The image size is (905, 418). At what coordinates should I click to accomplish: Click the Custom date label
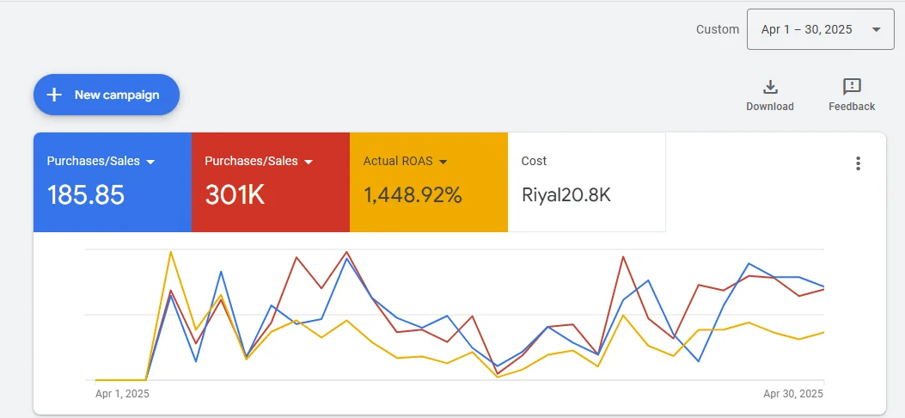click(718, 29)
